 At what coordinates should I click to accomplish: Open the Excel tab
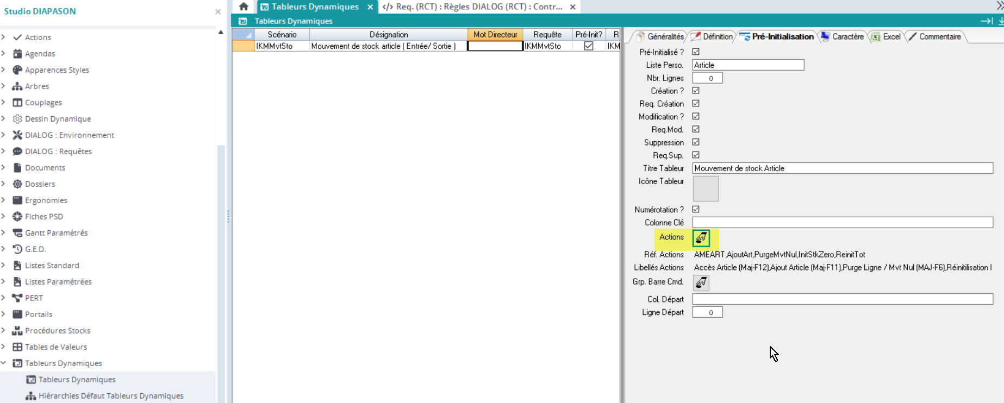[x=886, y=36]
